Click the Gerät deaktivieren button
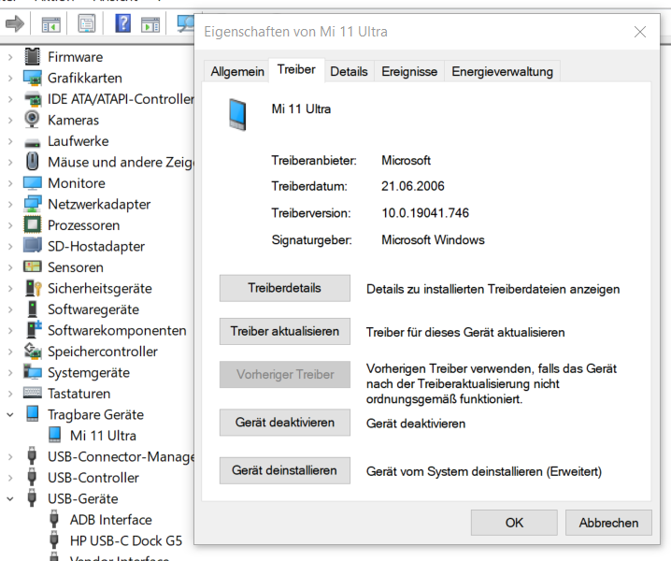The image size is (671, 561). tap(285, 423)
